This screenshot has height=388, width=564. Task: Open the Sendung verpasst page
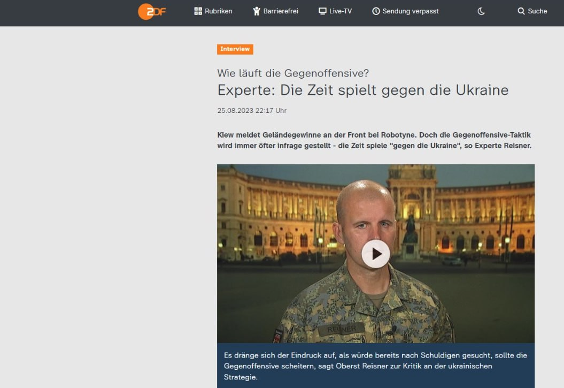405,11
